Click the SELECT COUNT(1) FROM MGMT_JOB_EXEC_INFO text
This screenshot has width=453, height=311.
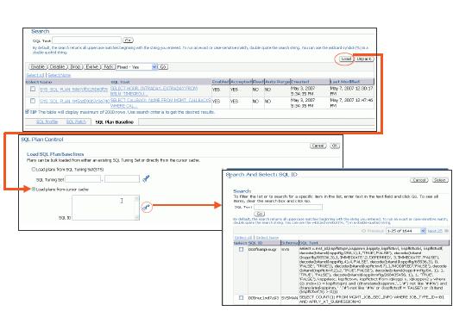(373, 299)
